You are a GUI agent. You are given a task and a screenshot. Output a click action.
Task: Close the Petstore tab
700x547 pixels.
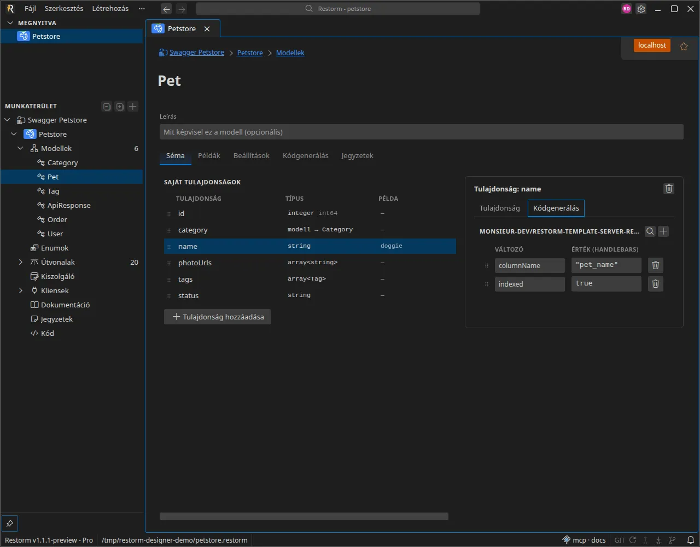[x=207, y=29]
